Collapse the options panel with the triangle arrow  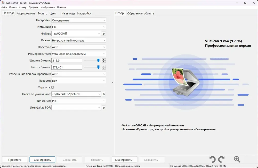(112, 83)
